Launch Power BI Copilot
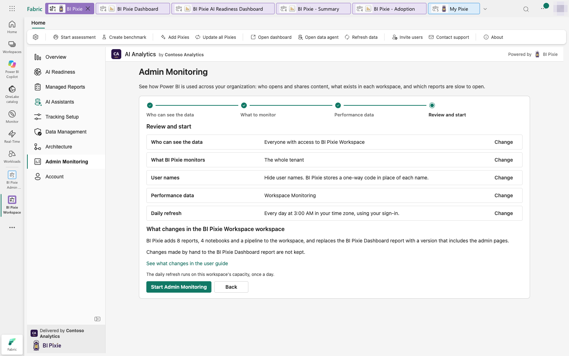 click(12, 69)
